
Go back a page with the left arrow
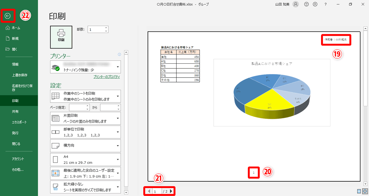(149, 191)
